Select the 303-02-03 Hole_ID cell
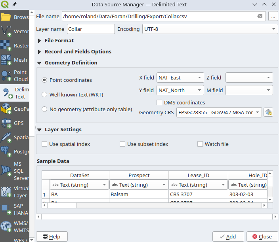The width and height of the screenshot is (279, 242). click(248, 195)
